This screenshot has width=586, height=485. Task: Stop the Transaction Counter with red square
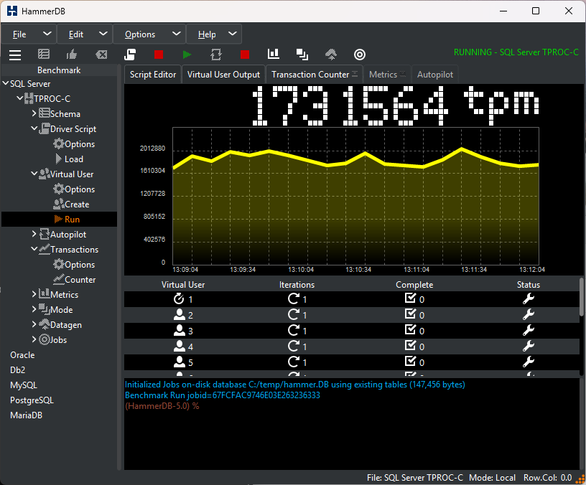click(x=245, y=55)
